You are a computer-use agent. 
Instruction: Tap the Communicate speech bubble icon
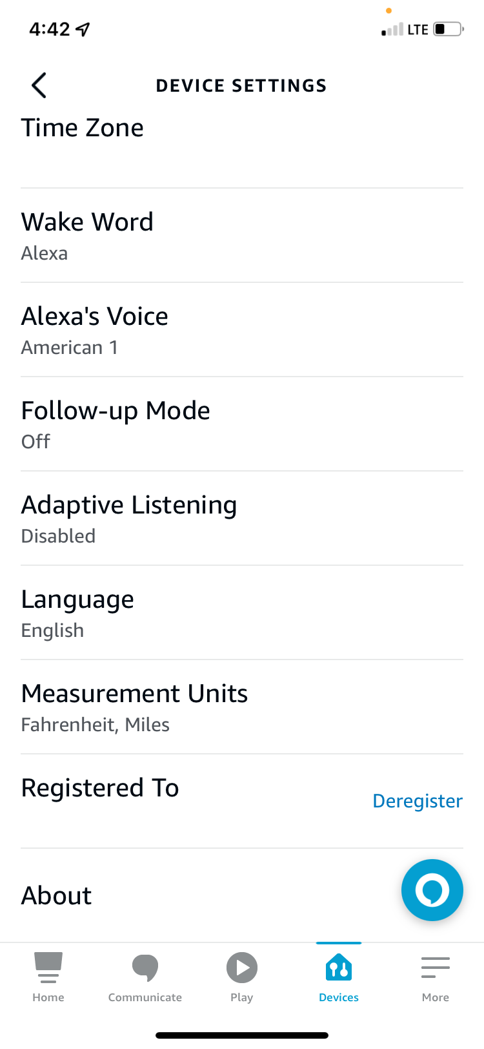pyautogui.click(x=145, y=967)
